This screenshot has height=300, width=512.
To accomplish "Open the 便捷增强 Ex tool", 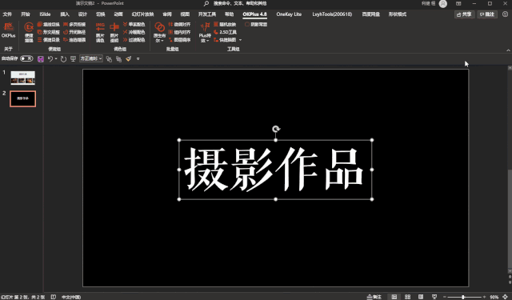I will 29,32.
